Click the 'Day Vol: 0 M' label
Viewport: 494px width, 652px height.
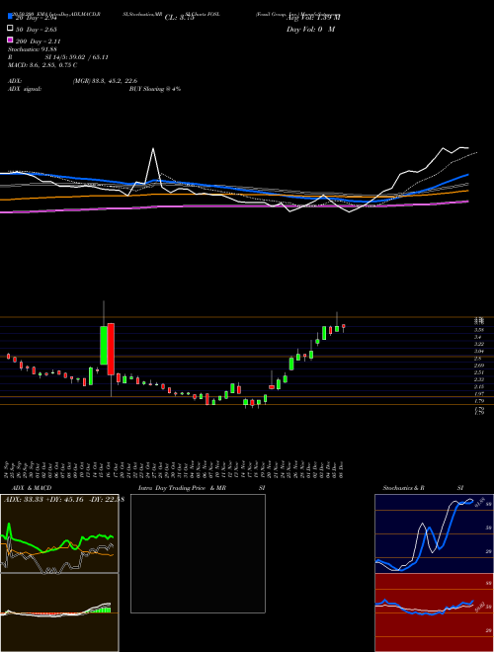[310, 30]
